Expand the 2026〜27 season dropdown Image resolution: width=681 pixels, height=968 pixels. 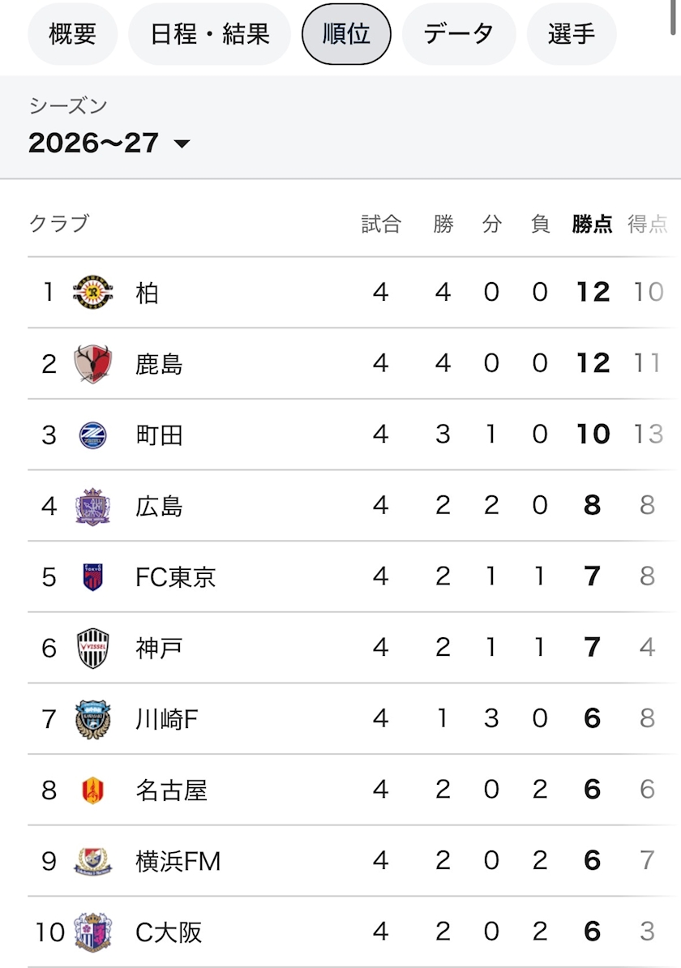[x=109, y=143]
